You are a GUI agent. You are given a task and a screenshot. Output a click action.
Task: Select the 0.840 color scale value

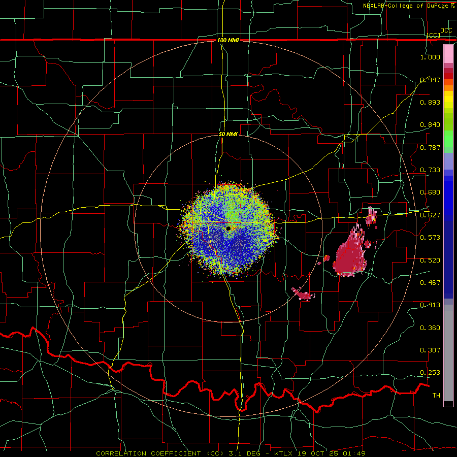pyautogui.click(x=430, y=125)
